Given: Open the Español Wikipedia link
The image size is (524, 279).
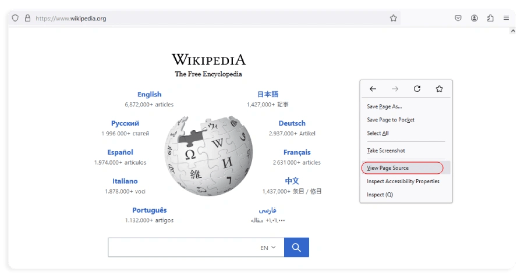Looking at the screenshot, I should (x=121, y=152).
